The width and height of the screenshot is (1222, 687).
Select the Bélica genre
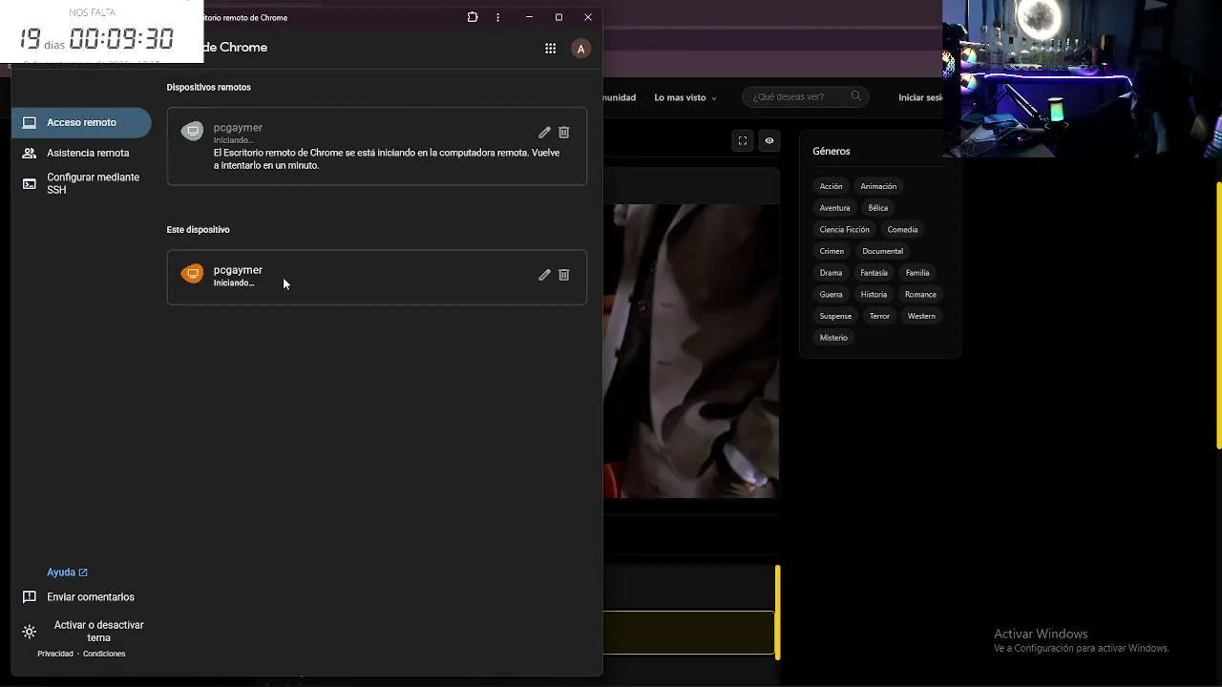click(x=878, y=208)
